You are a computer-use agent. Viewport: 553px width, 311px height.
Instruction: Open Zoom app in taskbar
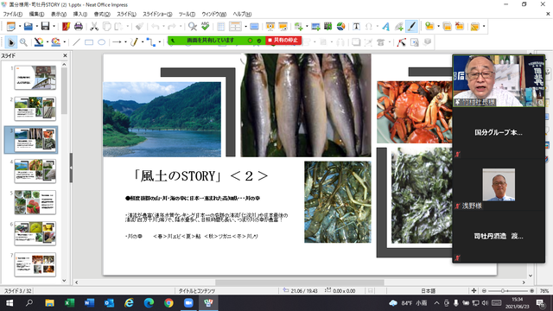(188, 303)
